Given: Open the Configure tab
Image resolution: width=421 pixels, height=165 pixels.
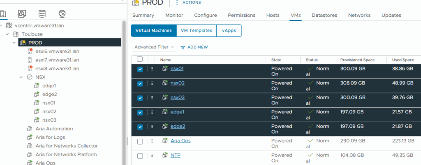Looking at the screenshot, I should coord(206,15).
